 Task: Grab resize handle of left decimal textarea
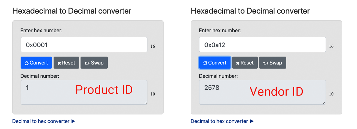tap(146, 103)
